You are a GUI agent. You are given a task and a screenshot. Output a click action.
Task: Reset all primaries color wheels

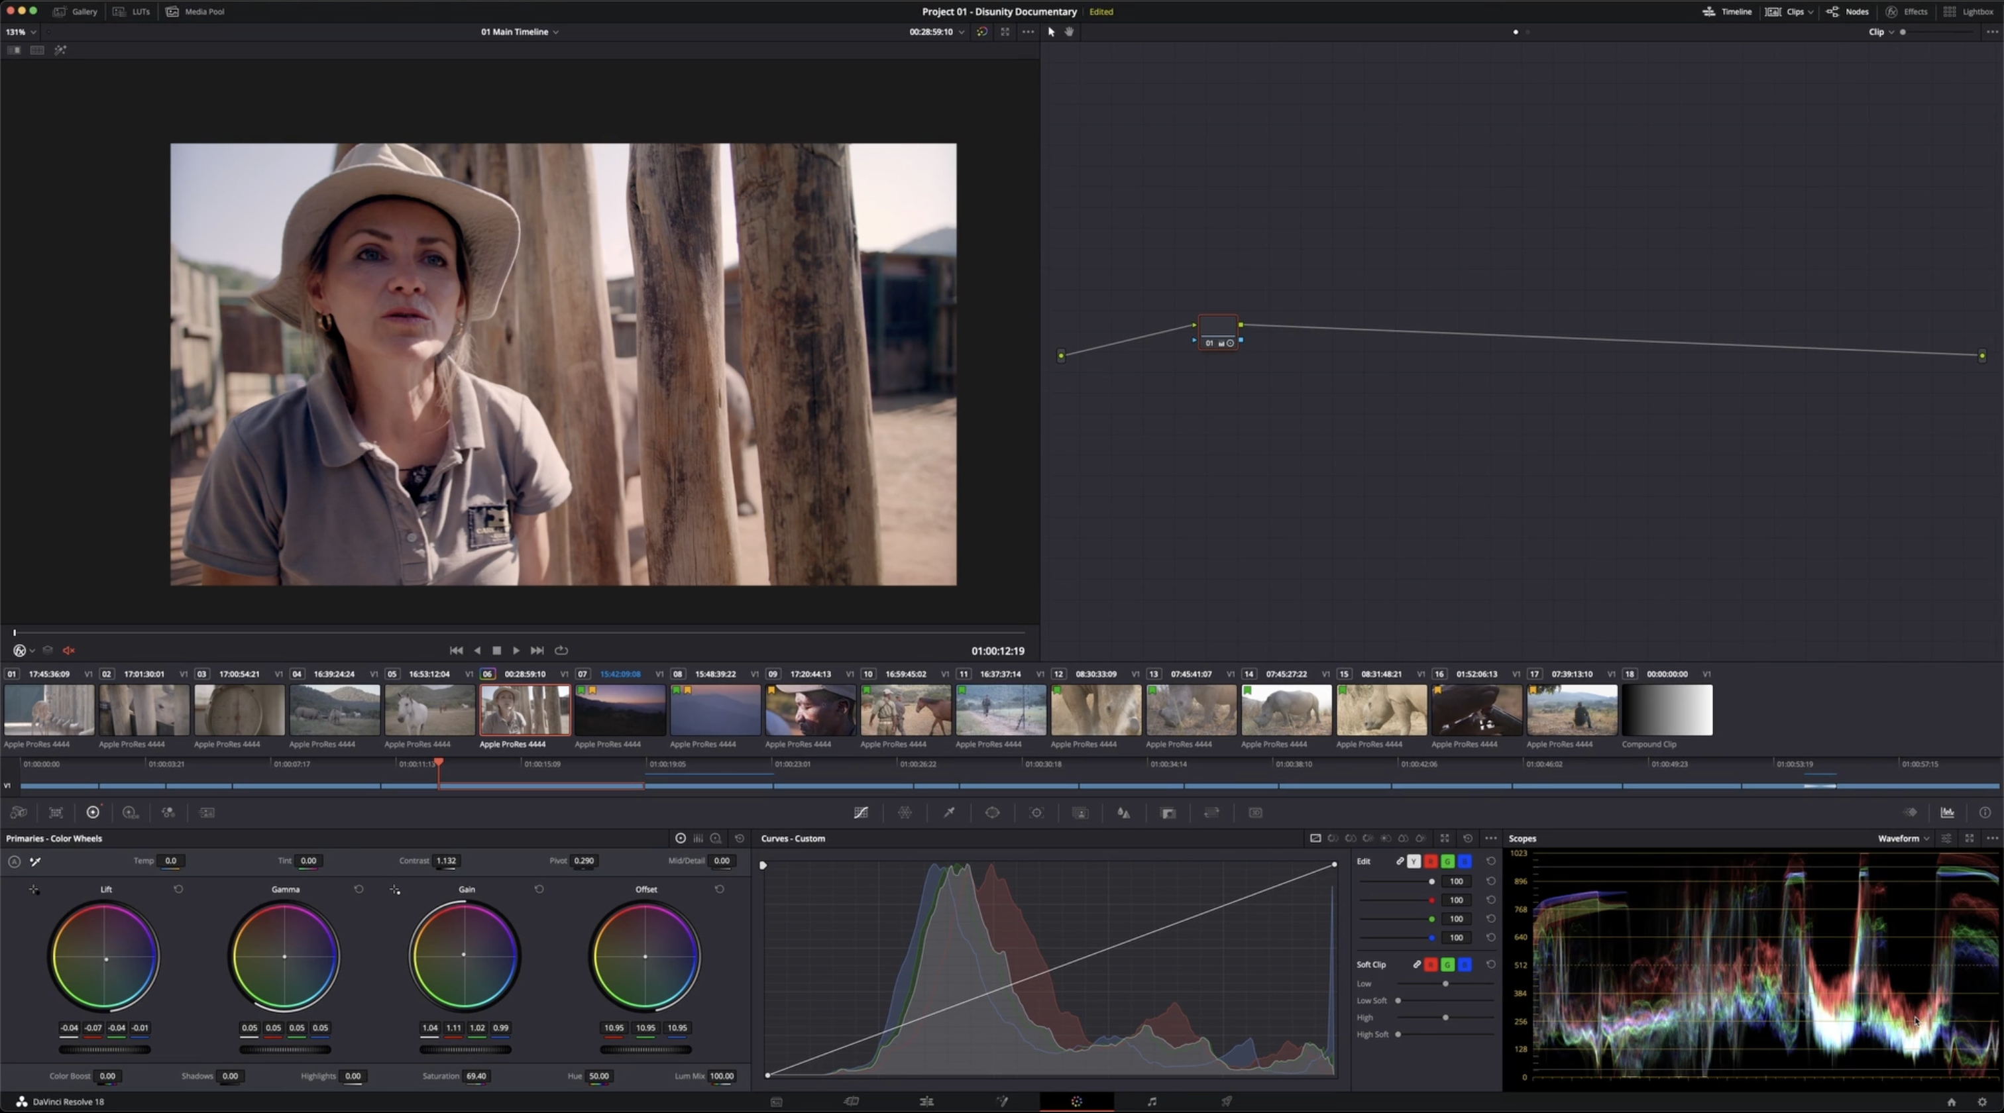(x=739, y=839)
